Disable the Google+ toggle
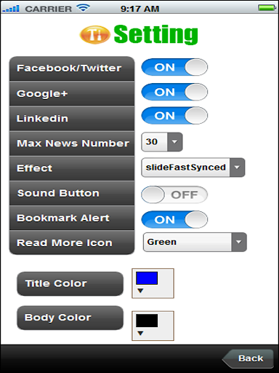 174,92
